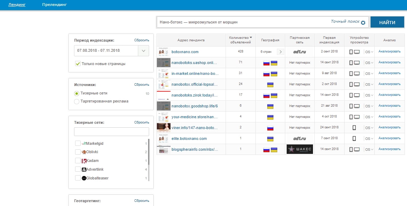Click mobile icon in in-market.online row
The height and width of the screenshot is (206, 407).
[351, 73]
